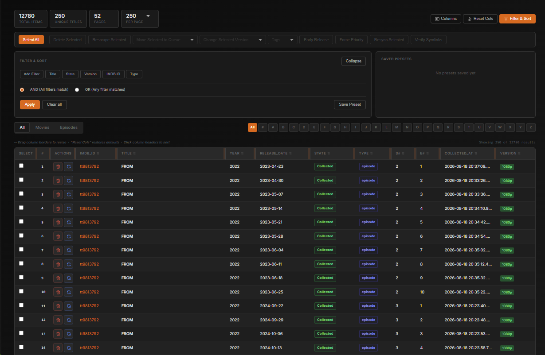545x355 pixels.
Task: Click the trash icon in row 10
Action: [x=58, y=292]
